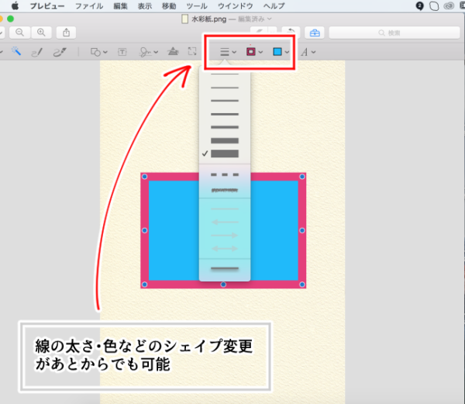Viewport: 465px width, 404px height.
Task: Click the search field
Action: 394,33
